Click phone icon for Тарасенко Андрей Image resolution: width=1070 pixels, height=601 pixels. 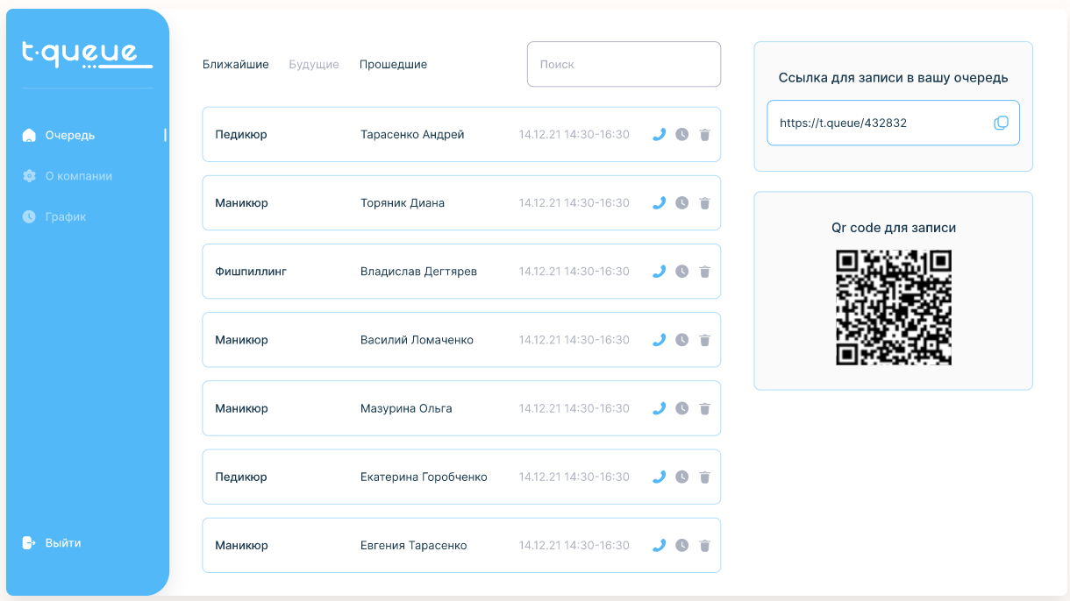(660, 134)
